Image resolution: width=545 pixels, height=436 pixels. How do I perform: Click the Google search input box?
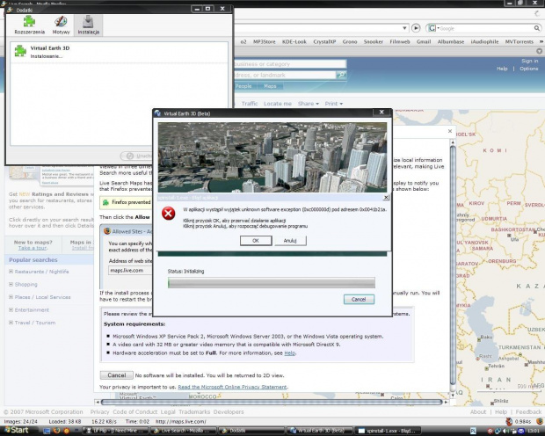[487, 28]
